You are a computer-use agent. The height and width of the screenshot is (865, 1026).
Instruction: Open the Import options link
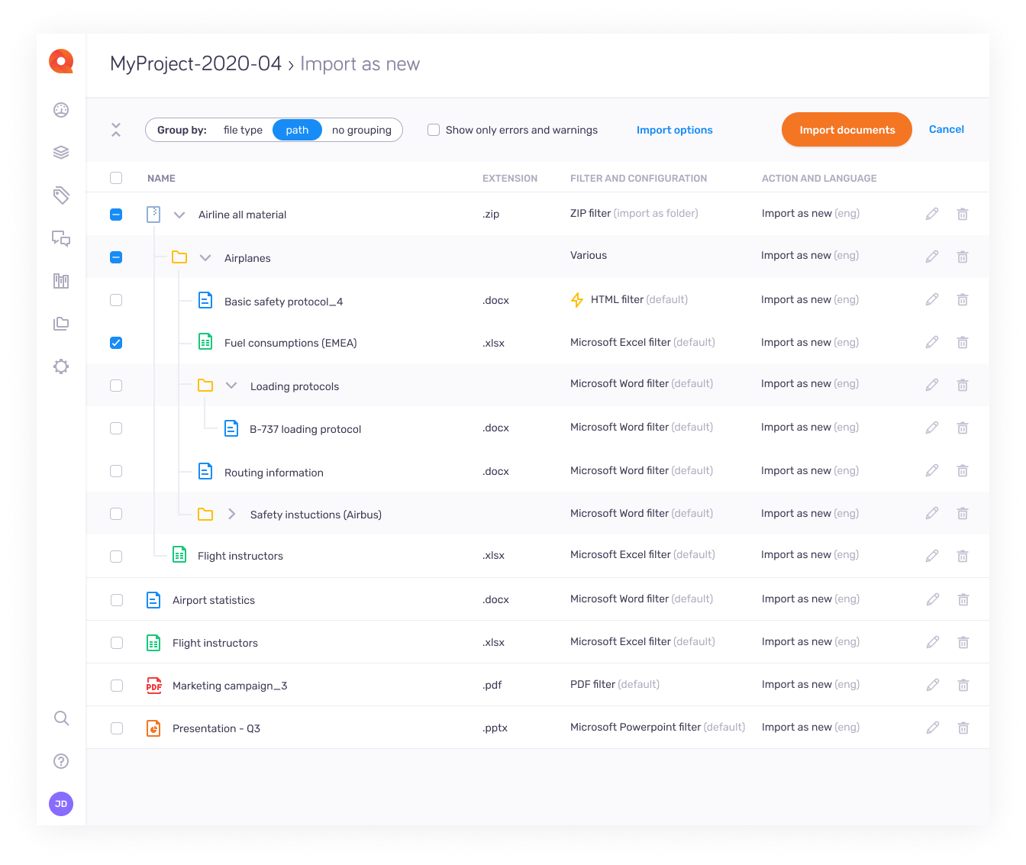[674, 130]
